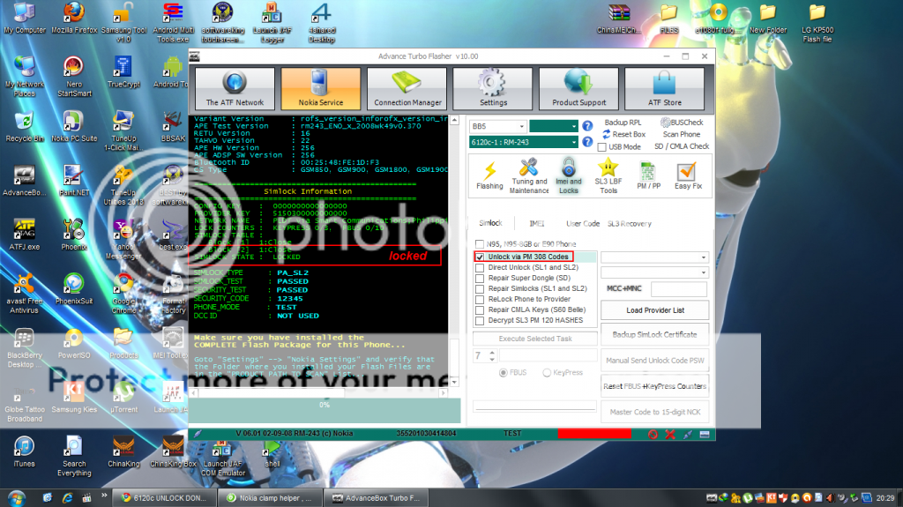Click the Windows Start orb
Image resolution: width=903 pixels, height=507 pixels.
point(17,498)
